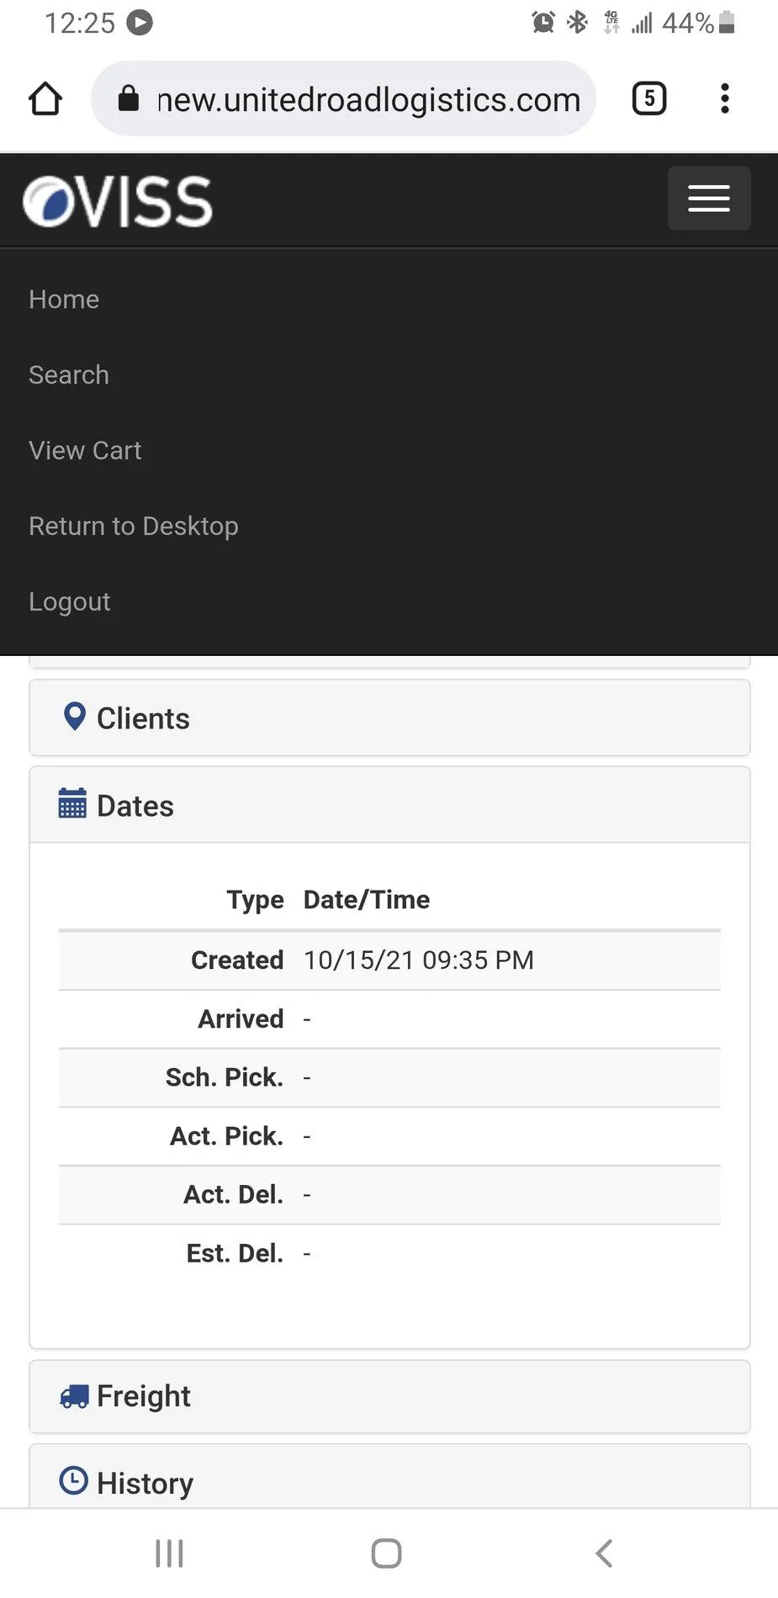
Task: Open the Chrome three-dot overflow menu
Action: click(x=724, y=98)
